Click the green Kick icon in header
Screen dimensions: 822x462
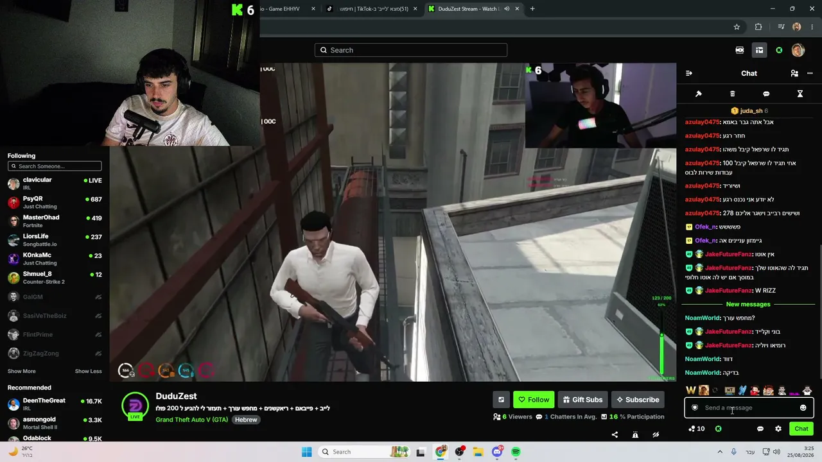(x=779, y=50)
